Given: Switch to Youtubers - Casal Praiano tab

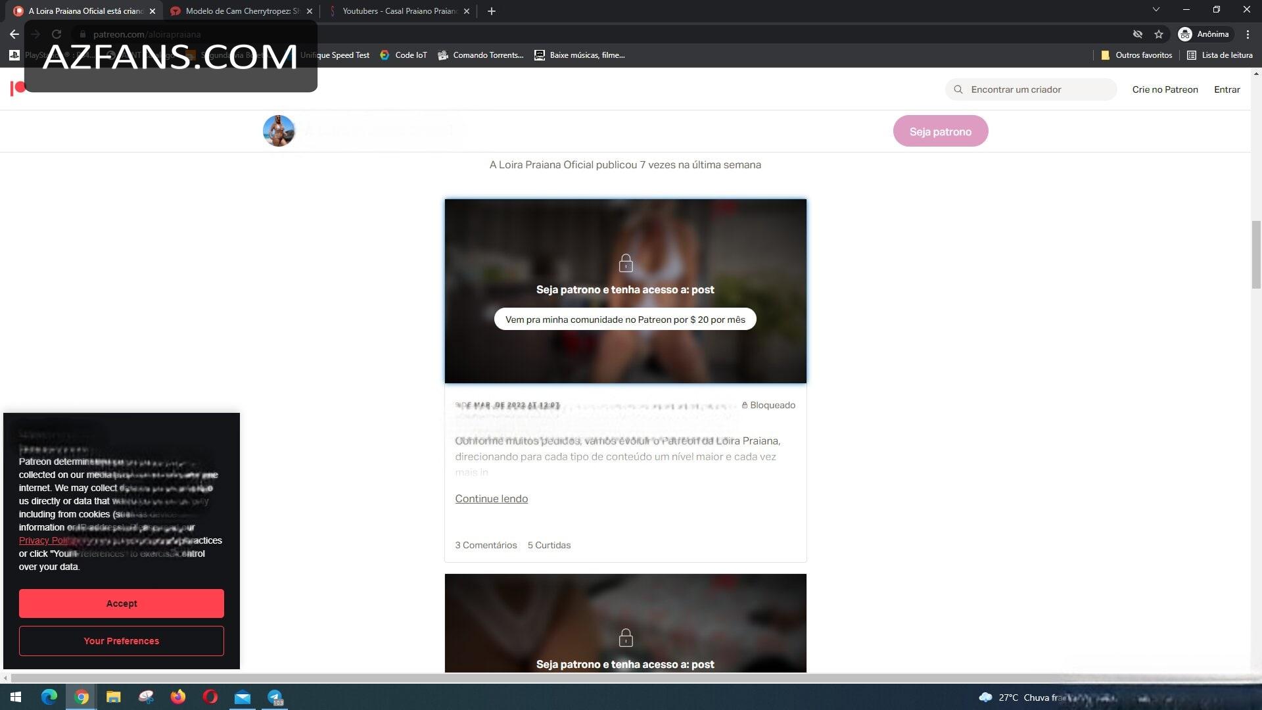Looking at the screenshot, I should pyautogui.click(x=400, y=11).
